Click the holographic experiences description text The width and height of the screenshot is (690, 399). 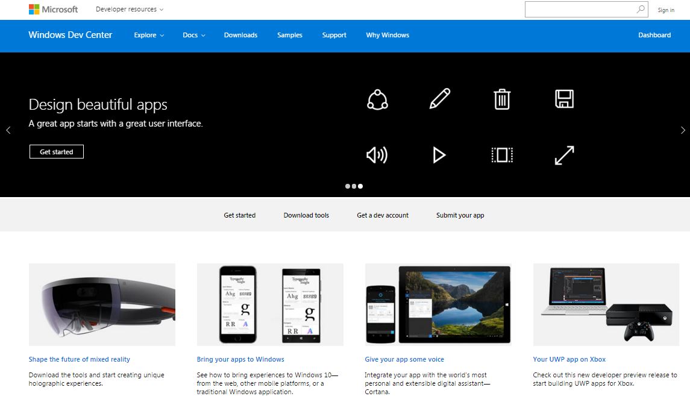point(96,379)
